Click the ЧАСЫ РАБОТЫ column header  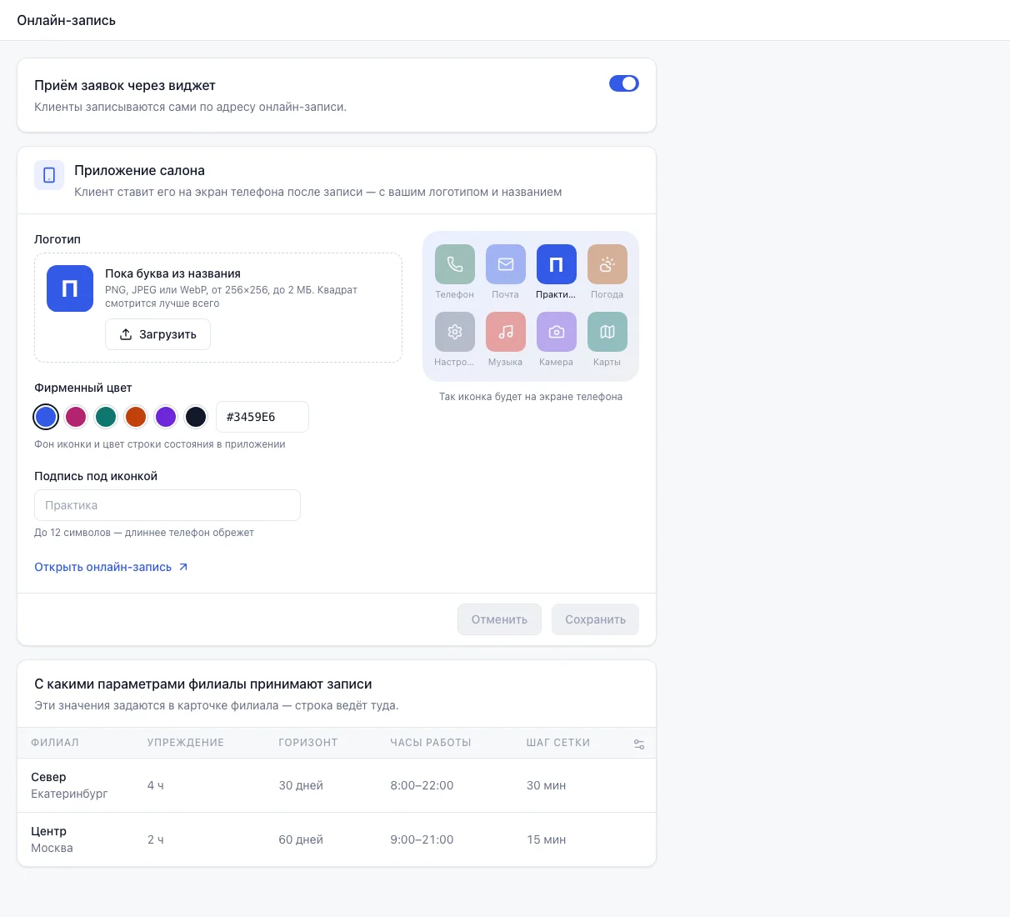point(431,743)
